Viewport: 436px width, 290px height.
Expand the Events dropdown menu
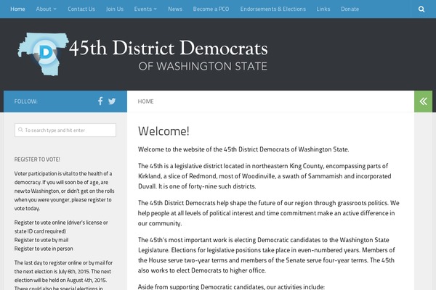tap(145, 9)
